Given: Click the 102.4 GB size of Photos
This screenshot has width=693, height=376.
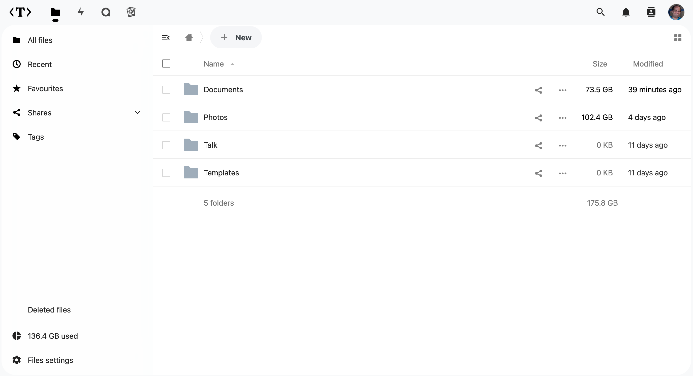Looking at the screenshot, I should (x=597, y=117).
